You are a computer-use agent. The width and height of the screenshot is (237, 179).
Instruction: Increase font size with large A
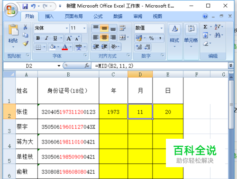pos(69,38)
